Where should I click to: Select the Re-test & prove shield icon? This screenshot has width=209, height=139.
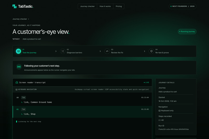click(x=151, y=51)
